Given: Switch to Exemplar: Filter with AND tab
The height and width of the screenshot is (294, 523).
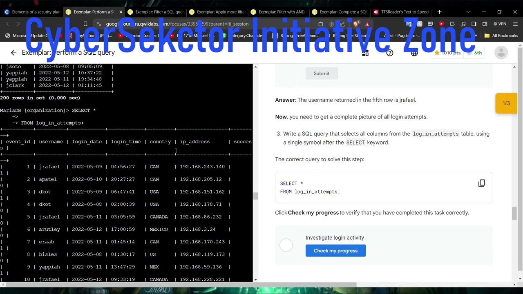Looking at the screenshot, I should coord(279,12).
